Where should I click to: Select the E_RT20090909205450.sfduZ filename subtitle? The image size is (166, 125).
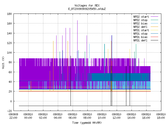87,9
